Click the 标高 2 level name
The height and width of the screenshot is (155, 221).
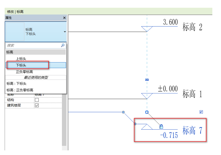[192, 27]
